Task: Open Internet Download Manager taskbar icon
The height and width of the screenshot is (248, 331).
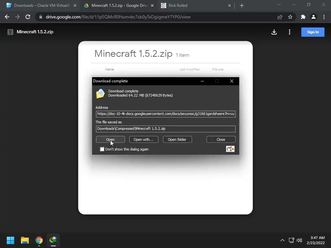Action: click(53, 240)
